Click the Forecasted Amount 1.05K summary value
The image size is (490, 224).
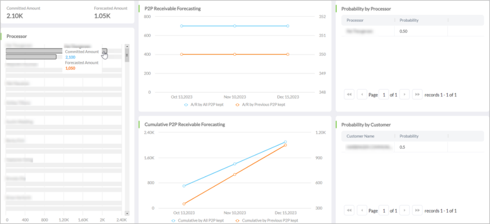click(x=102, y=15)
